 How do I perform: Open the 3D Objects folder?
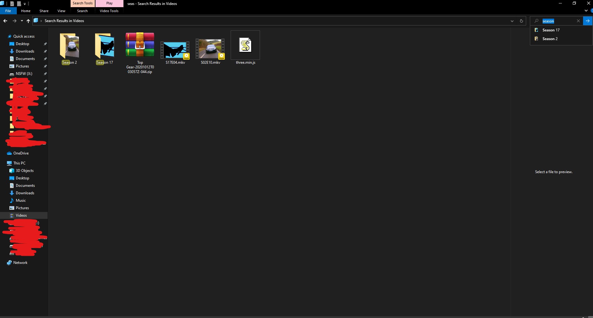[25, 171]
